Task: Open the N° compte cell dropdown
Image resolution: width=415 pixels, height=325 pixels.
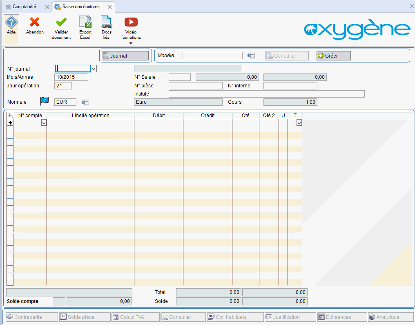Action: [44, 122]
